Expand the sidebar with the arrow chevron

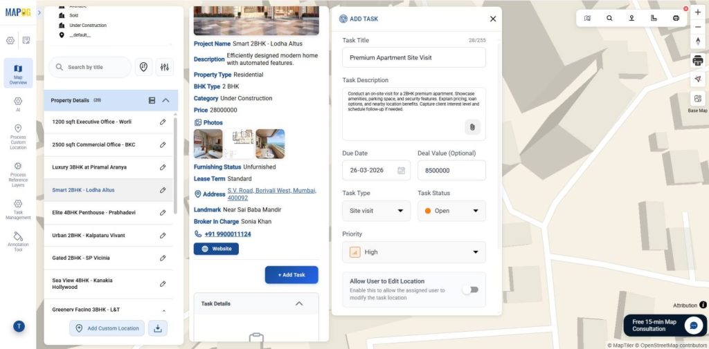pos(39,12)
